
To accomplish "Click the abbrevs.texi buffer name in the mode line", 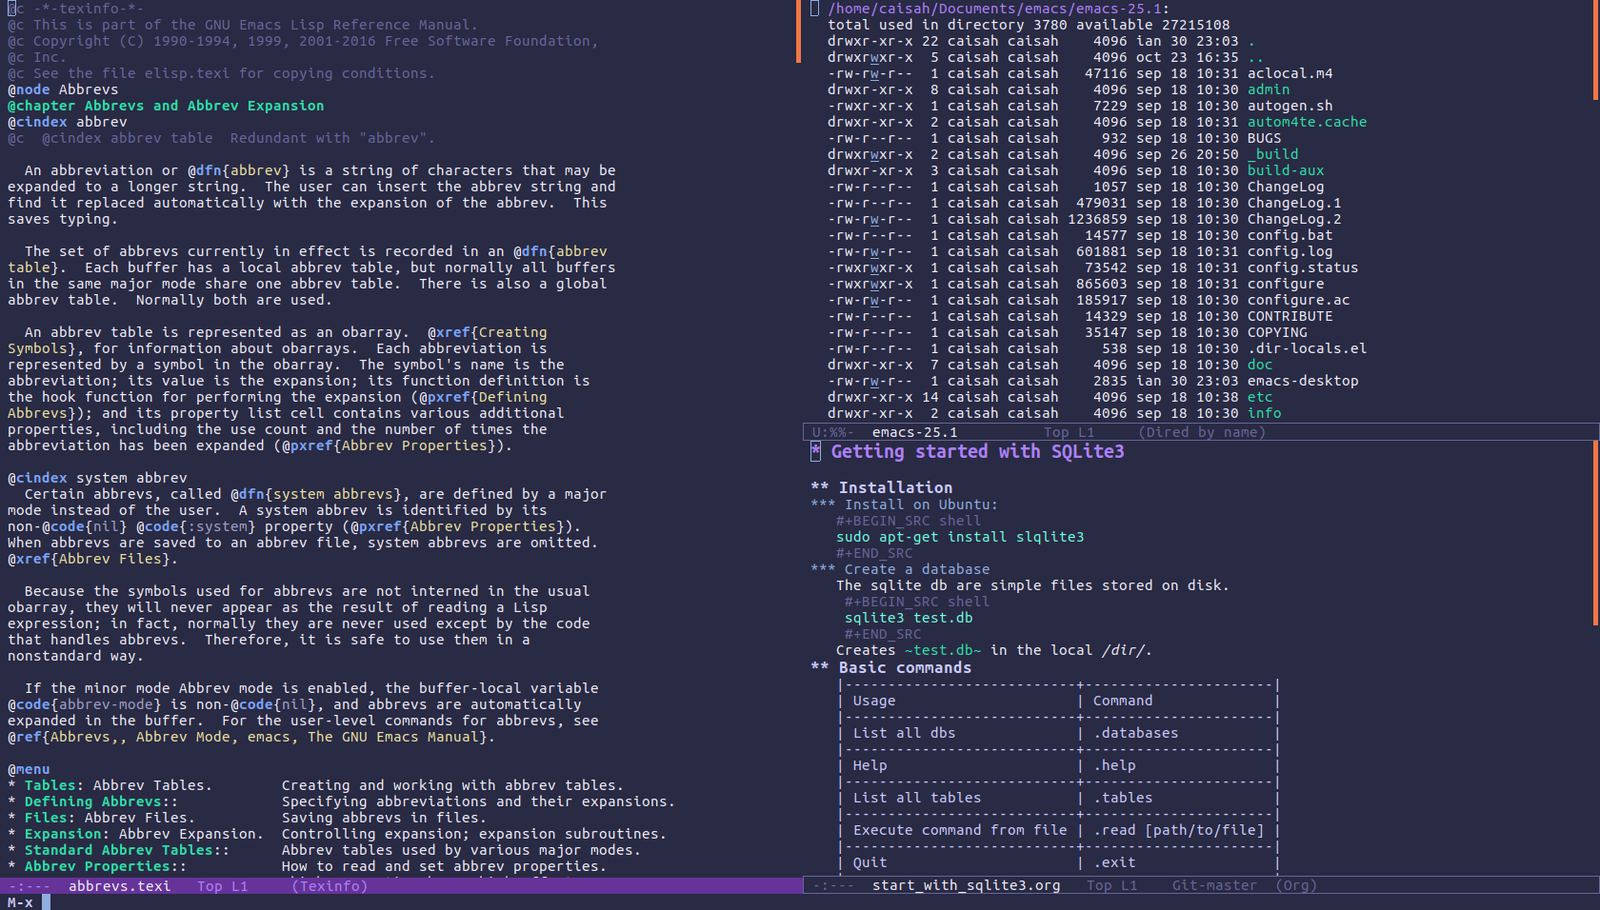I will [119, 886].
